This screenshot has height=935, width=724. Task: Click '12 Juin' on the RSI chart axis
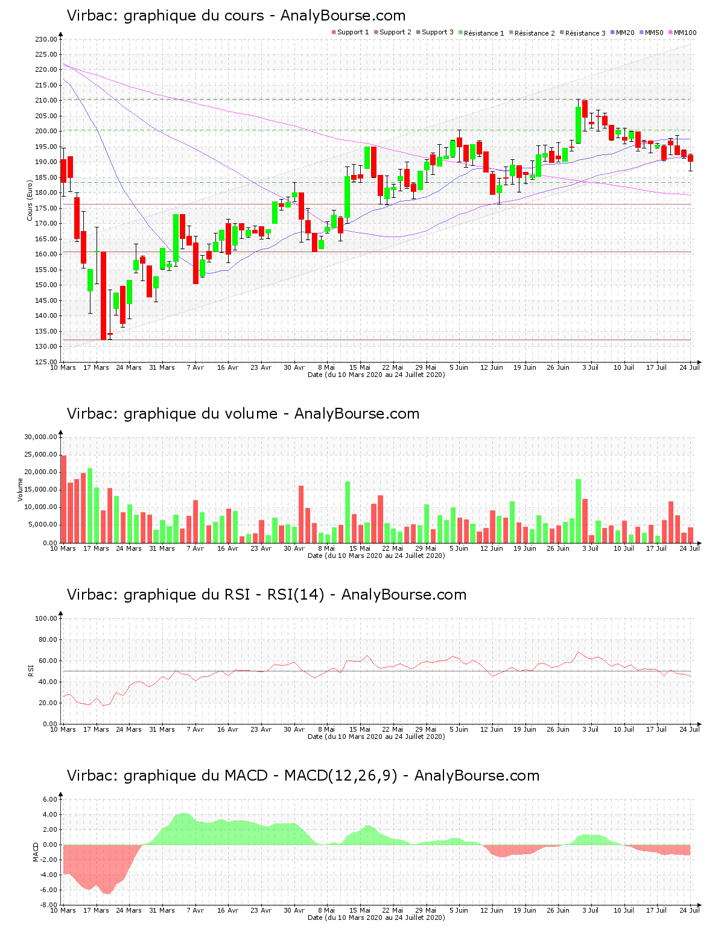pos(492,729)
